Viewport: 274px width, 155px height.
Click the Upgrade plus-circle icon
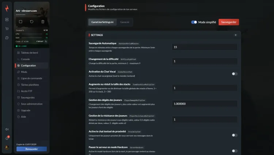click(18, 110)
